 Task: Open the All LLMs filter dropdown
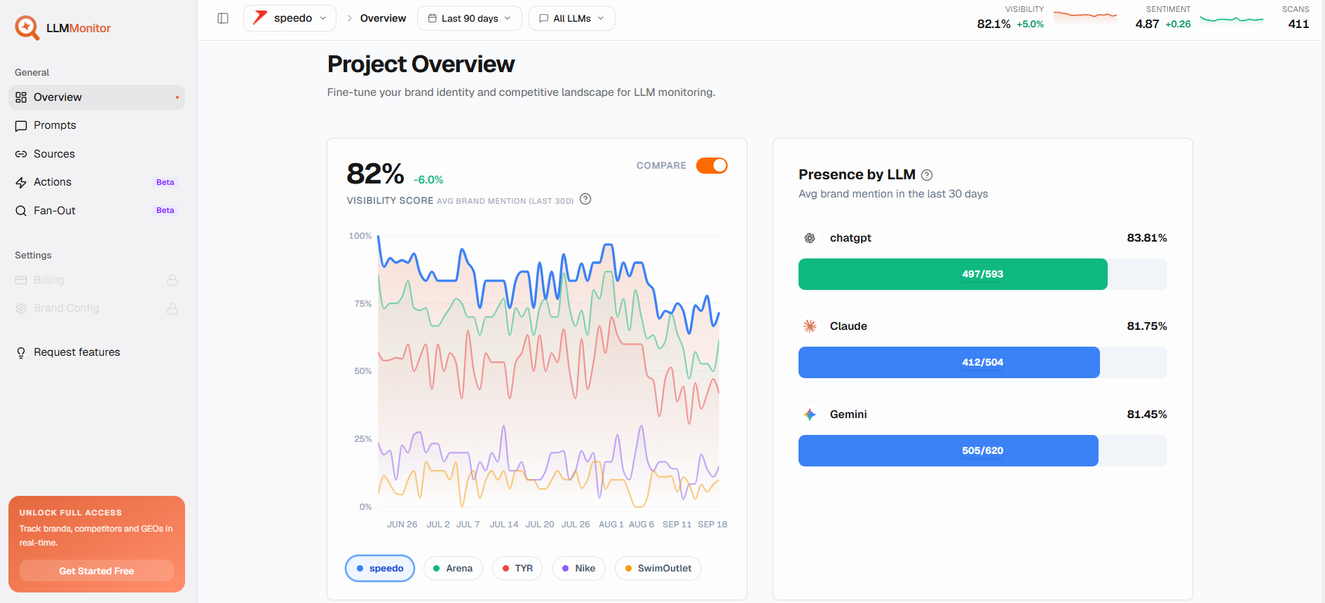571,18
